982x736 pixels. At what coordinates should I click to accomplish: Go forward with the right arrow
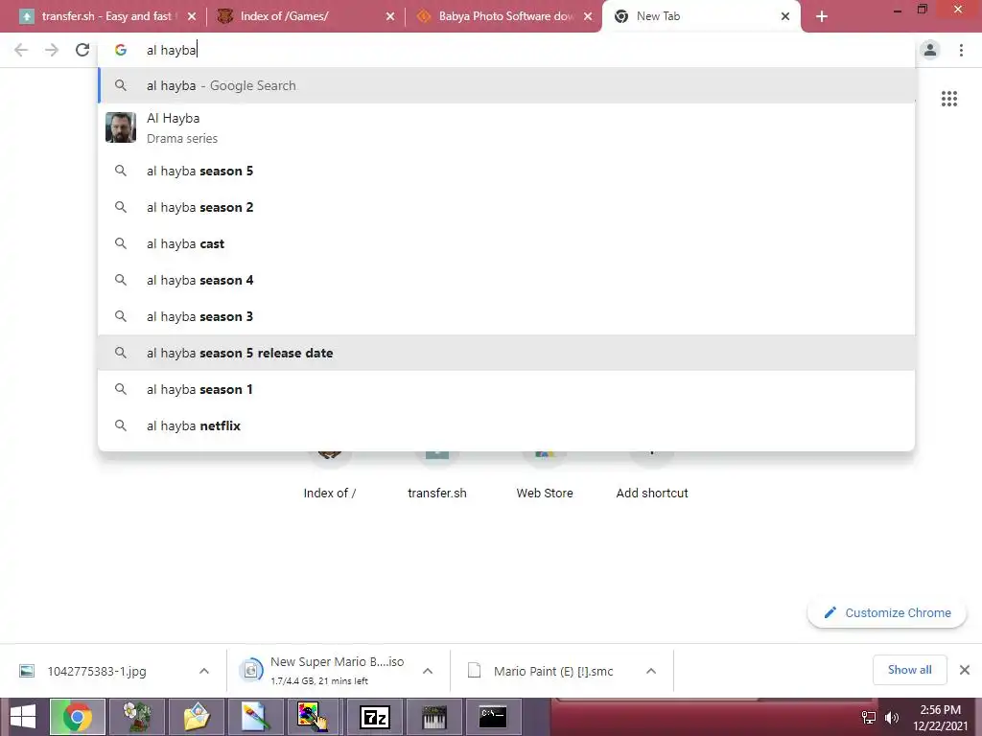52,50
